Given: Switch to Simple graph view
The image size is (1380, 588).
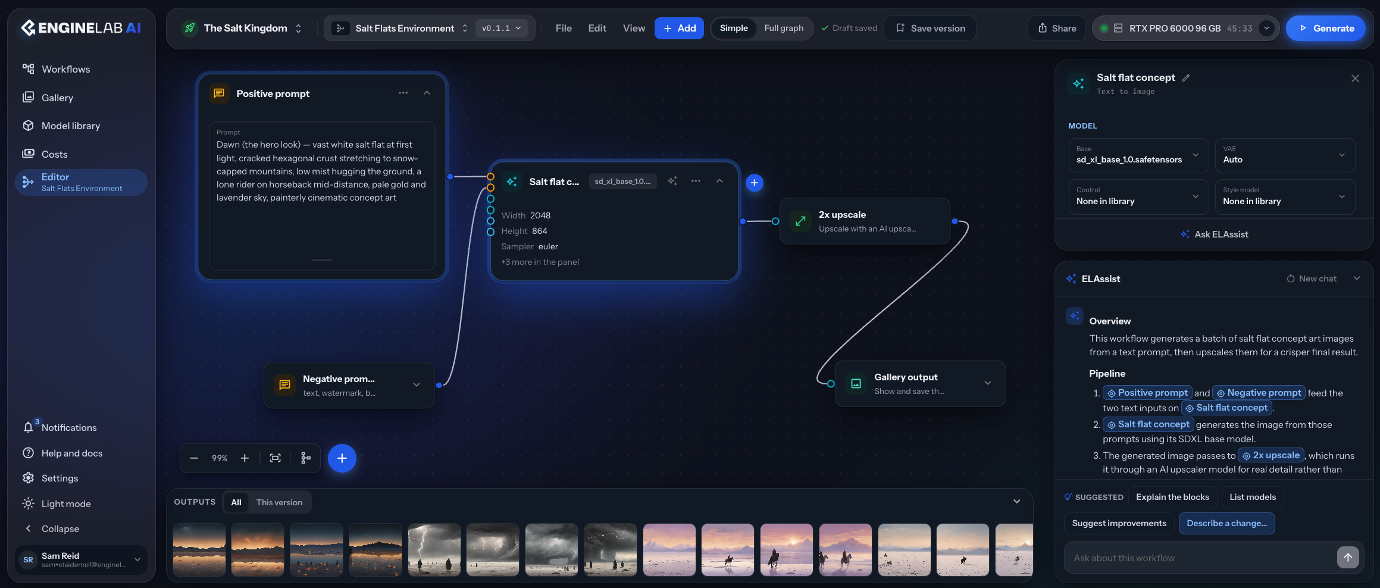Looking at the screenshot, I should coord(734,28).
